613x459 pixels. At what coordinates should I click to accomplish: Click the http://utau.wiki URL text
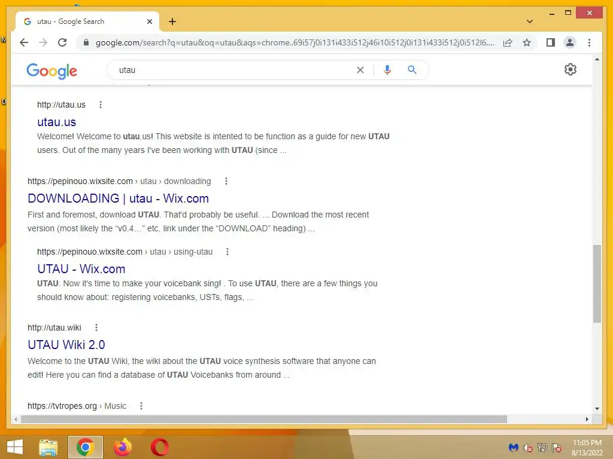tap(54, 328)
